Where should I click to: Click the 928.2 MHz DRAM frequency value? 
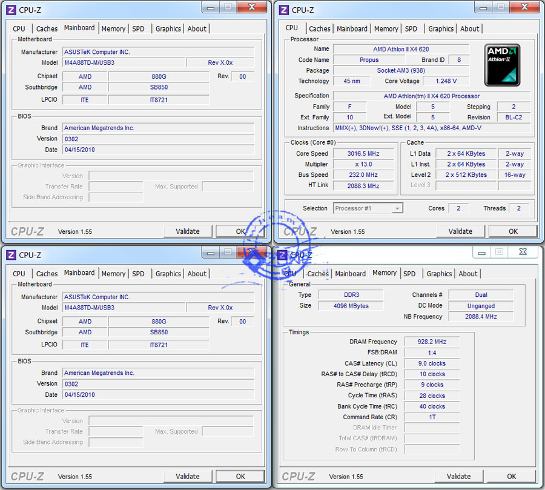(x=432, y=342)
